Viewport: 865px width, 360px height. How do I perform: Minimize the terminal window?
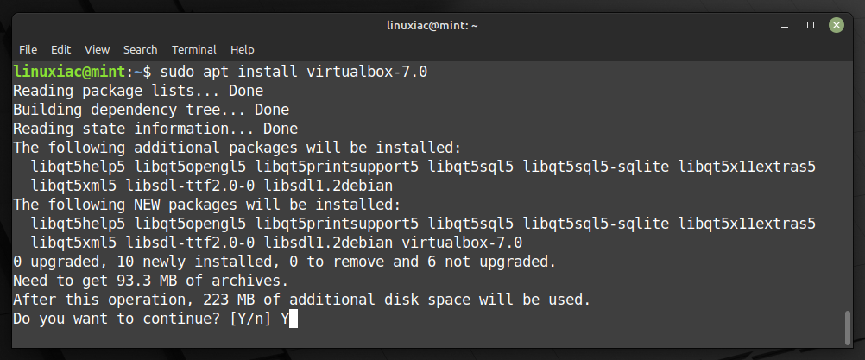pos(785,25)
